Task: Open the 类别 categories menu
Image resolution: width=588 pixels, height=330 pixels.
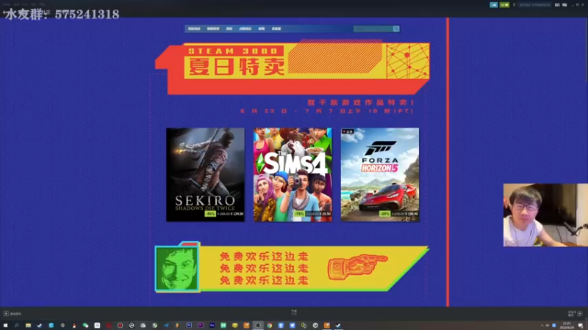Action: tap(229, 29)
